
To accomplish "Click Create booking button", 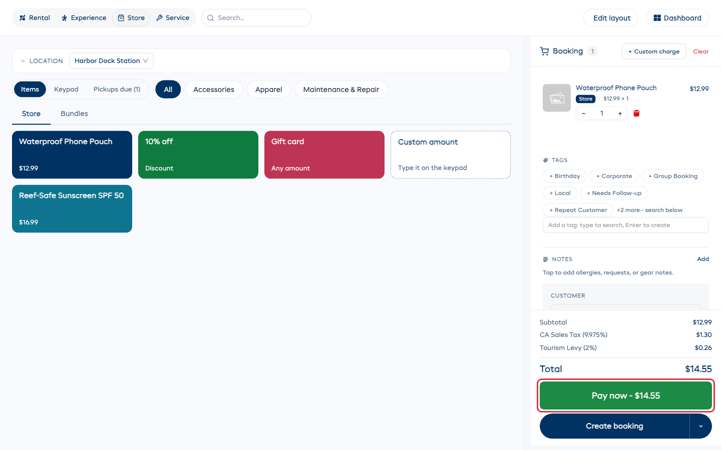I will tap(615, 426).
